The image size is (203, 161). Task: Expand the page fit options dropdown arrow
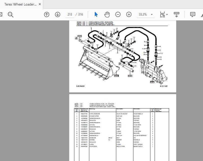pyautogui.click(x=167, y=14)
